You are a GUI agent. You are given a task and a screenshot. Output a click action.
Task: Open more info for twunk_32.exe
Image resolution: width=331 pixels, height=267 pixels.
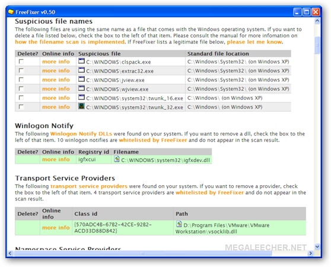tap(56, 107)
